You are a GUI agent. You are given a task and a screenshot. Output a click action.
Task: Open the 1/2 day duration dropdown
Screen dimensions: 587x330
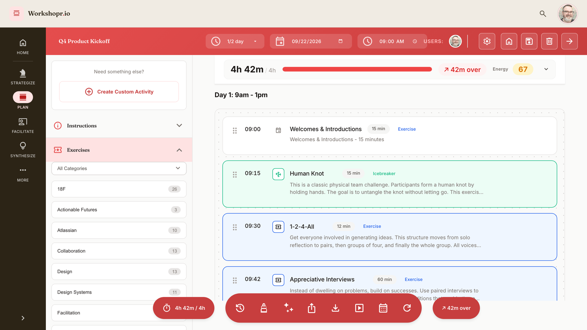coord(235,41)
